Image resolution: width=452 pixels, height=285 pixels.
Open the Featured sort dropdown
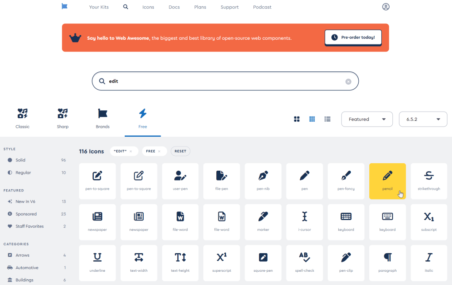pos(367,119)
